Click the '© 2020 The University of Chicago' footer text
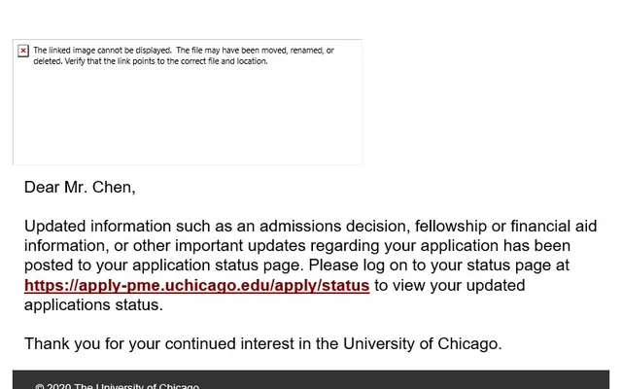This screenshot has width=622, height=389. click(x=117, y=386)
